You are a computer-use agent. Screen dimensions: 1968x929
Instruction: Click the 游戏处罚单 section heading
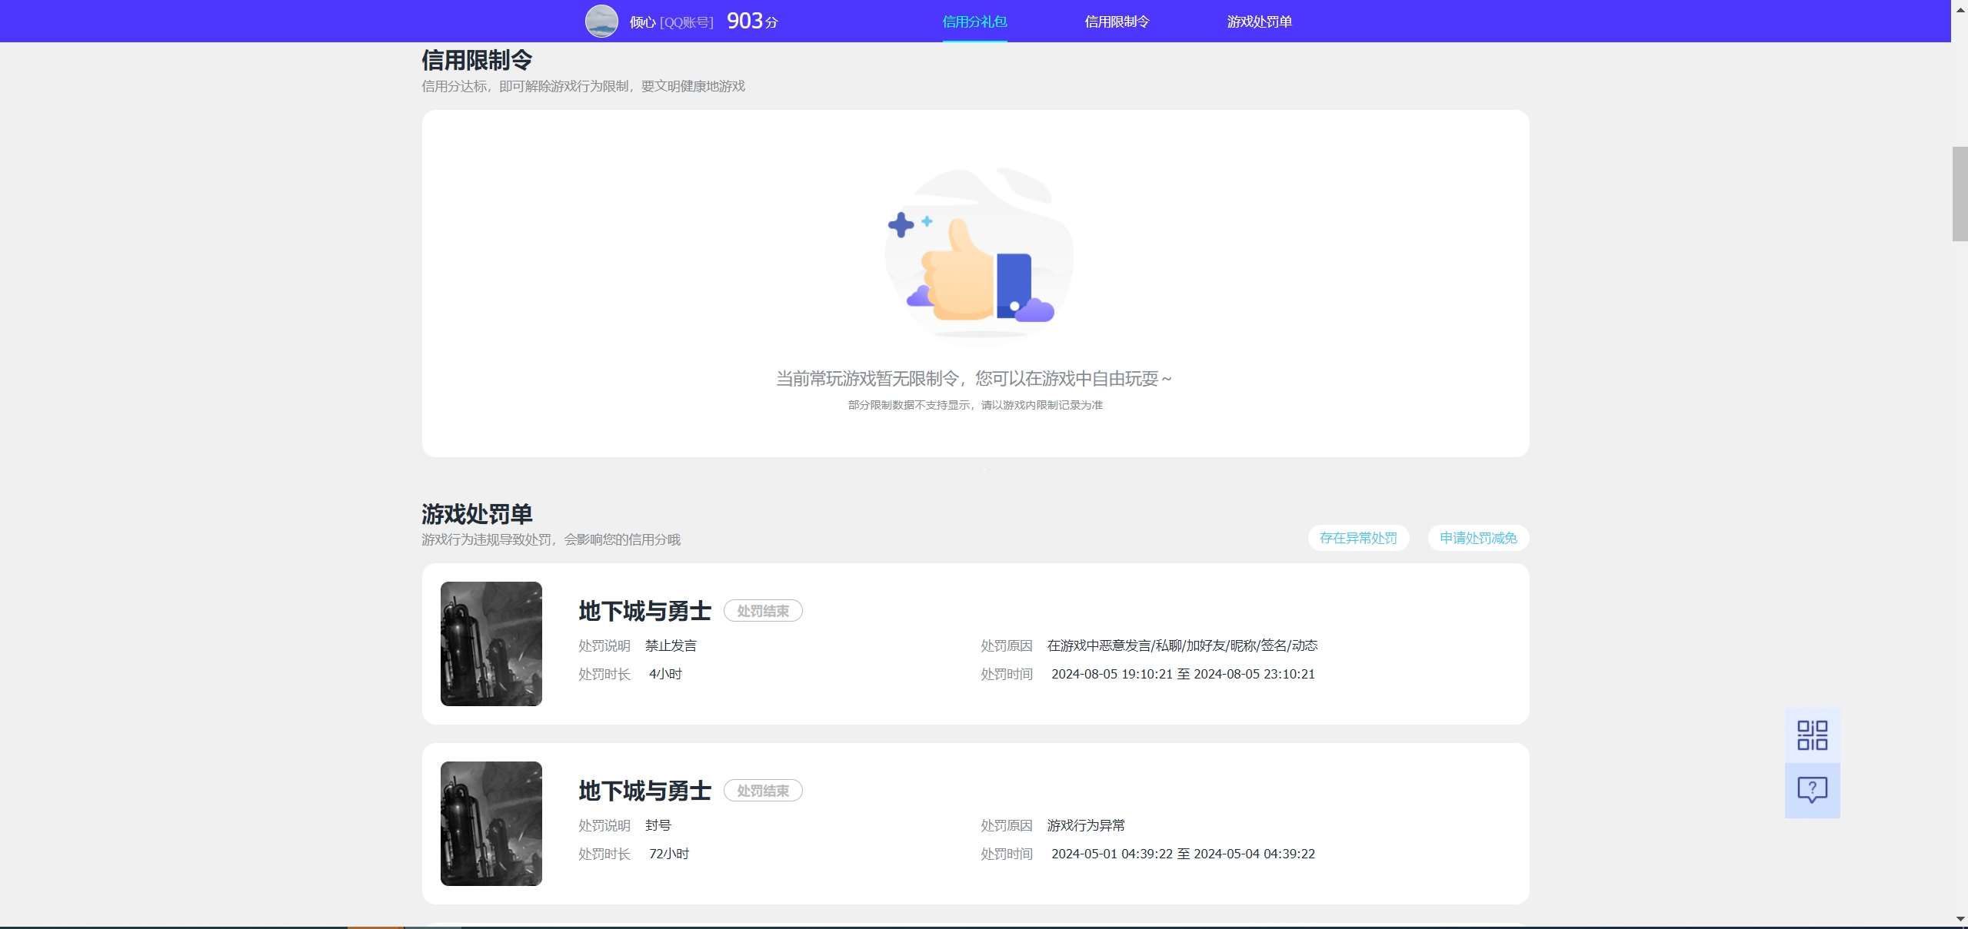[477, 513]
